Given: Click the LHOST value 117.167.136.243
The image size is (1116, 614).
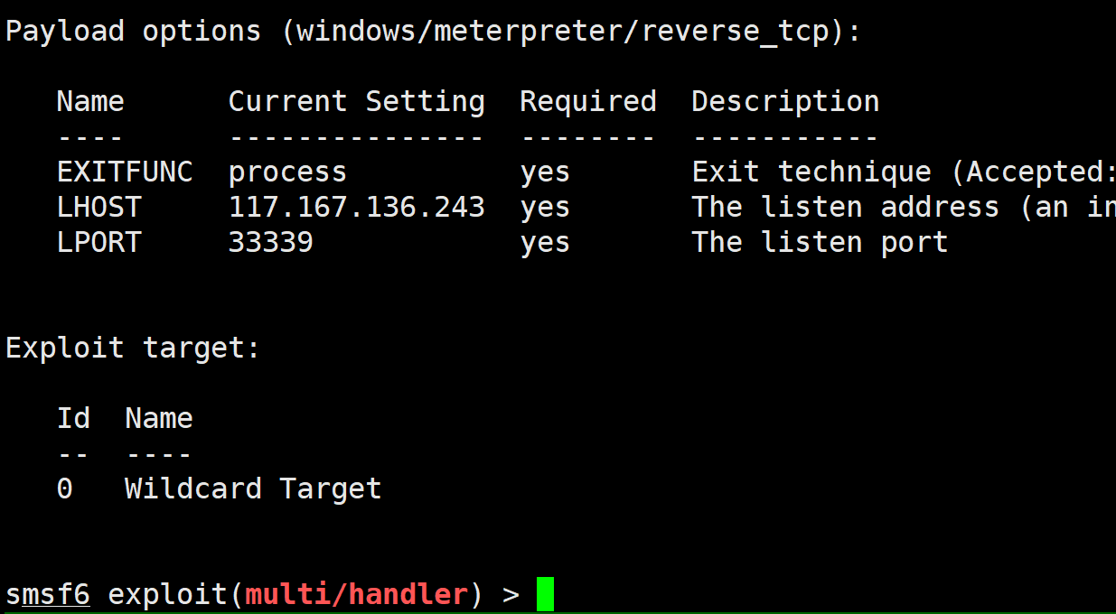Looking at the screenshot, I should [x=356, y=207].
